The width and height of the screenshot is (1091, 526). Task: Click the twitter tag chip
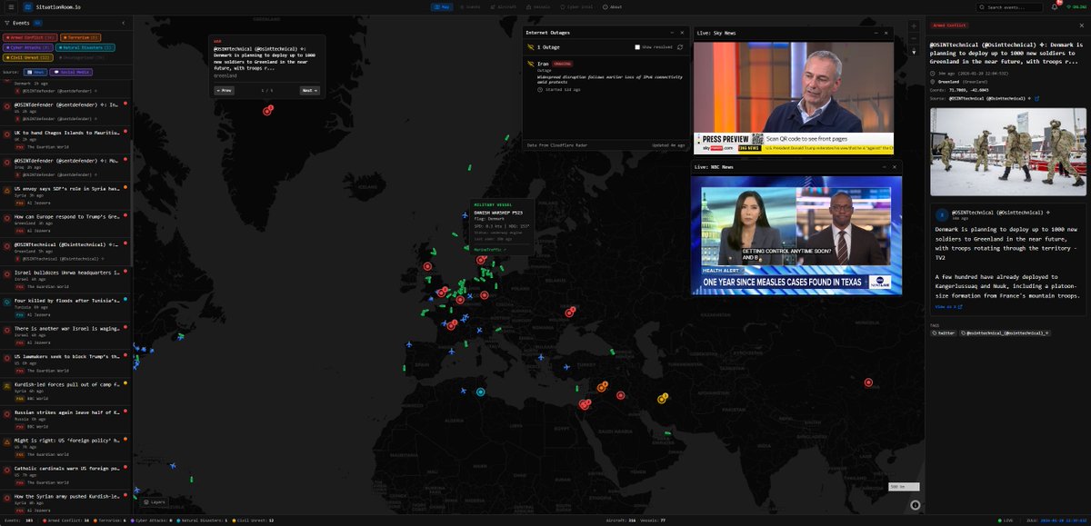pyautogui.click(x=942, y=333)
